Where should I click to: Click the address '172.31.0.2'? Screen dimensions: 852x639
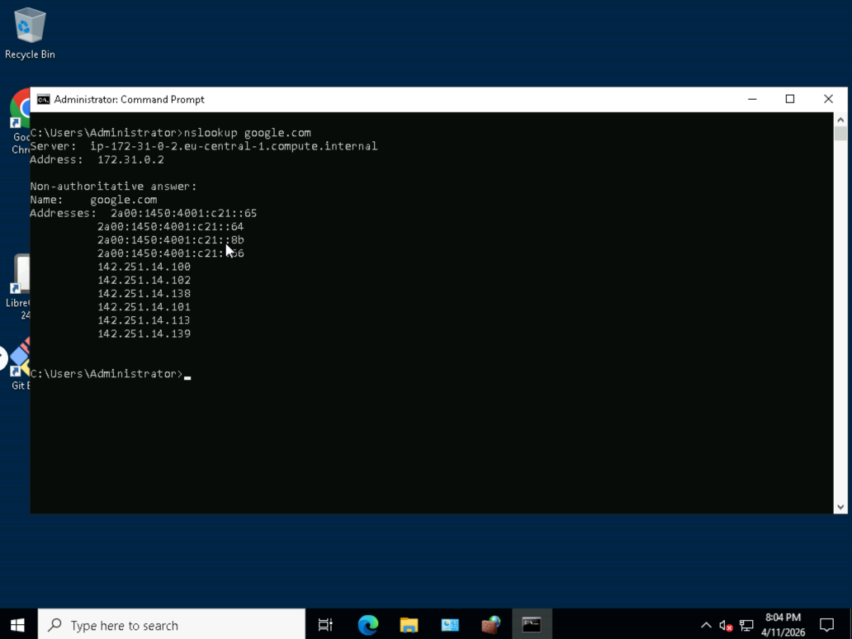point(130,160)
